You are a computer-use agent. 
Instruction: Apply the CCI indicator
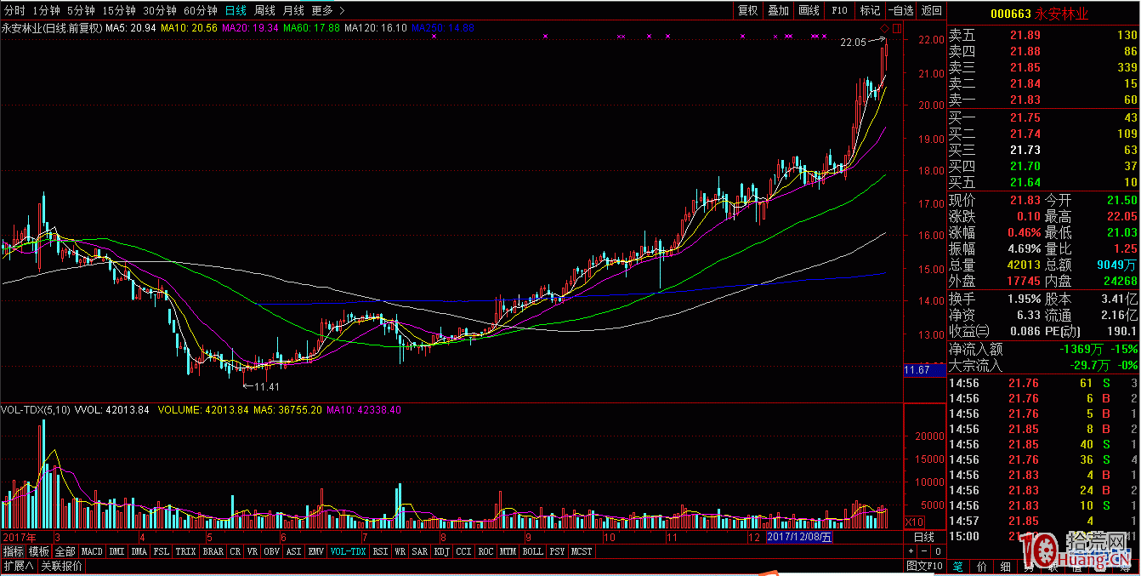click(464, 551)
